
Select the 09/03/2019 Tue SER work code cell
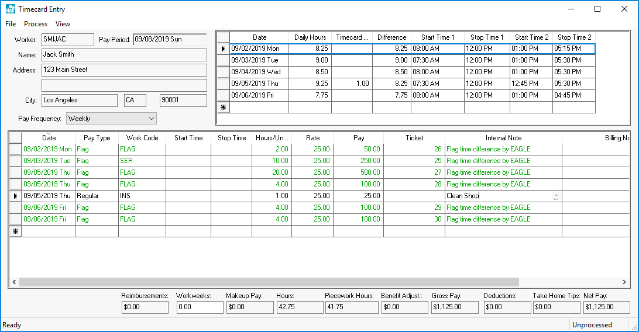142,161
